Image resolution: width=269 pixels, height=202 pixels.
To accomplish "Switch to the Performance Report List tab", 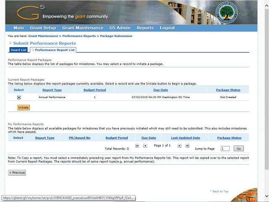I will pos(53,50).
